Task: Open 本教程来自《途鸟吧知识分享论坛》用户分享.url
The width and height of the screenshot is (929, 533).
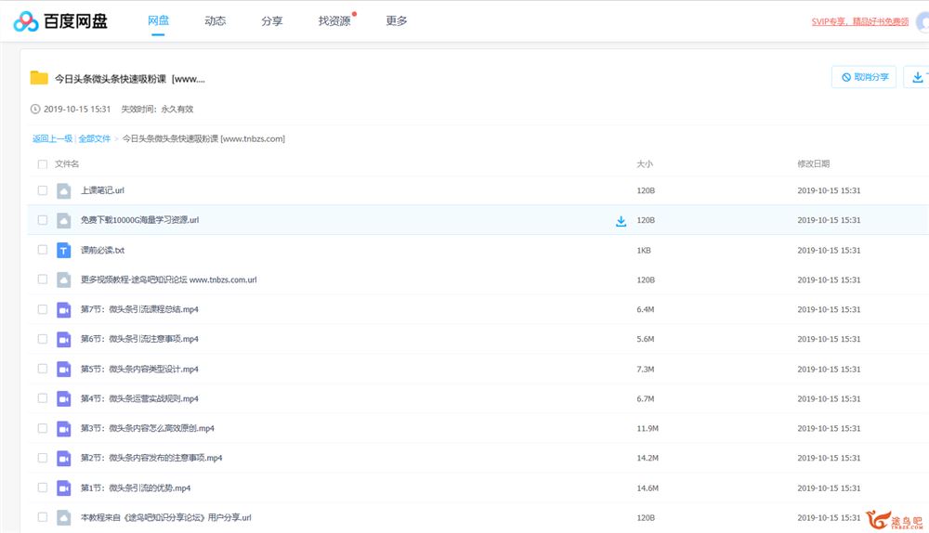Action: pyautogui.click(x=166, y=517)
